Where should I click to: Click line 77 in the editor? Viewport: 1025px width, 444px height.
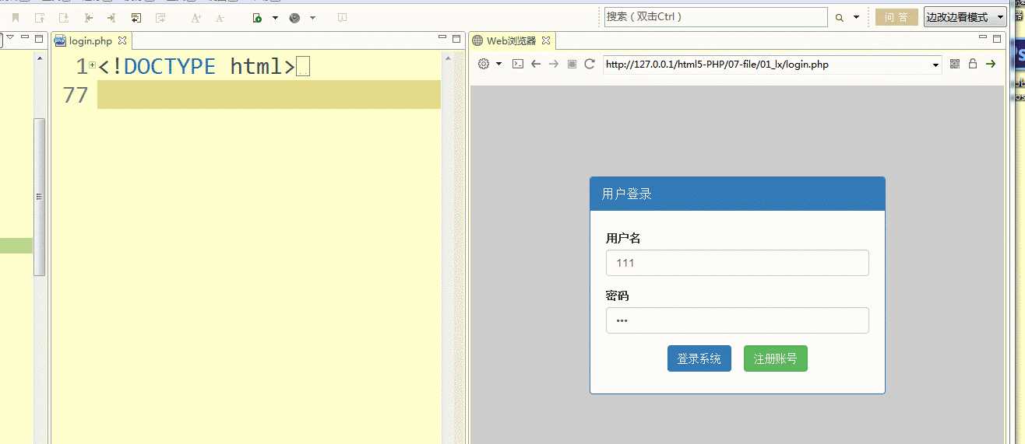click(x=269, y=95)
